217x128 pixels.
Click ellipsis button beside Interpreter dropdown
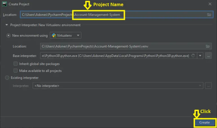(208, 86)
